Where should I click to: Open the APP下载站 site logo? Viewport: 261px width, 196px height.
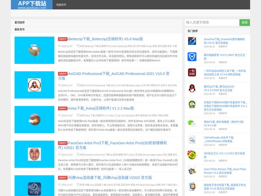coord(32,5)
